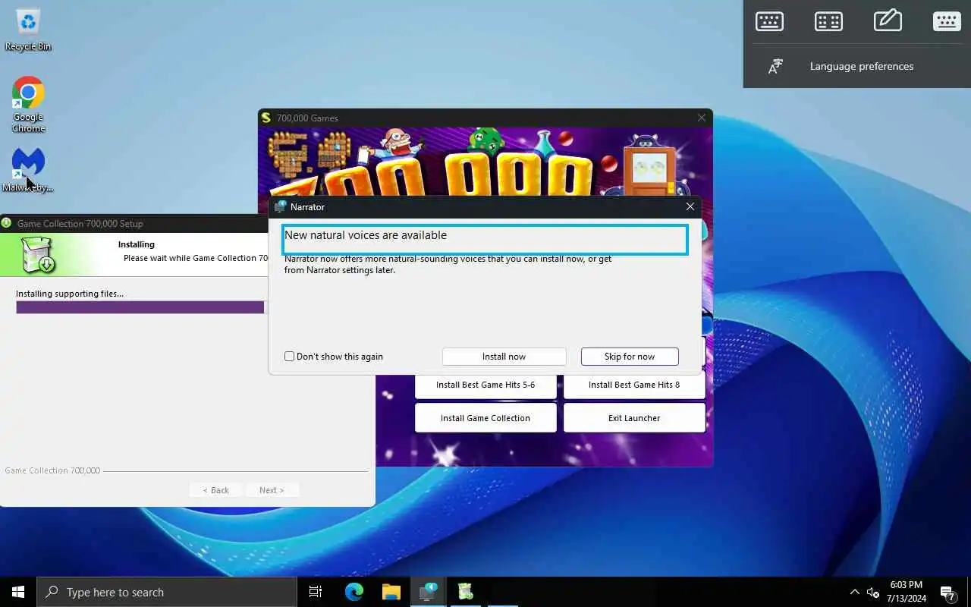
Task: Select the rightmost full keyboard layout icon
Action: tap(947, 21)
